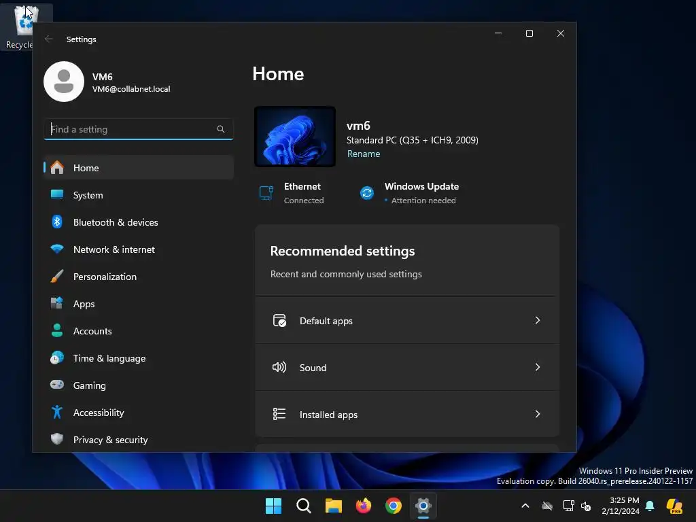Click the Default apps icon
The height and width of the screenshot is (522, 696).
coord(279,321)
